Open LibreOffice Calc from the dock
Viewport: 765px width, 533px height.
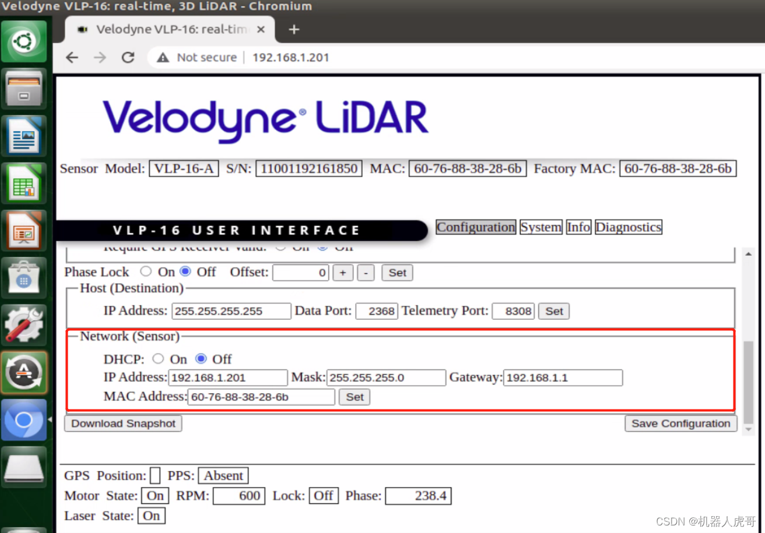point(24,182)
